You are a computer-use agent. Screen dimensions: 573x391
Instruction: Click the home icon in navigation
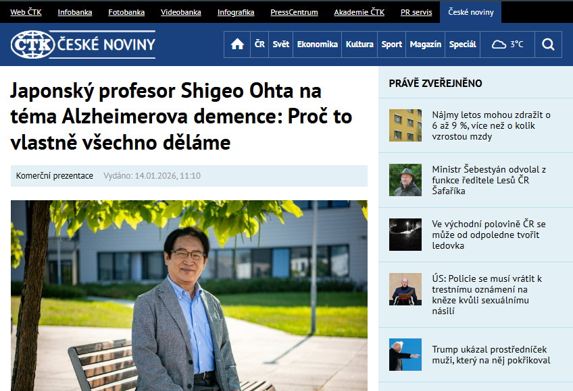[237, 44]
